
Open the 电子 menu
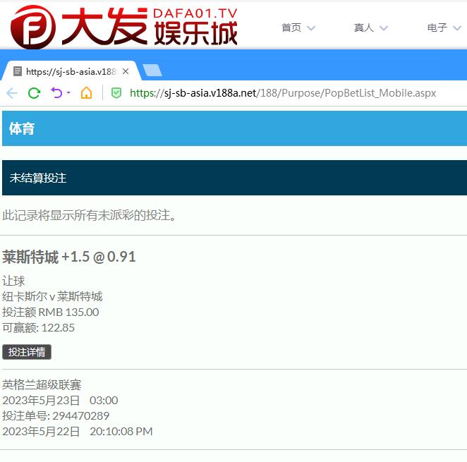click(437, 28)
